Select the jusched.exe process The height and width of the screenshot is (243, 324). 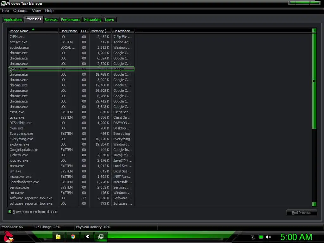pos(71,160)
